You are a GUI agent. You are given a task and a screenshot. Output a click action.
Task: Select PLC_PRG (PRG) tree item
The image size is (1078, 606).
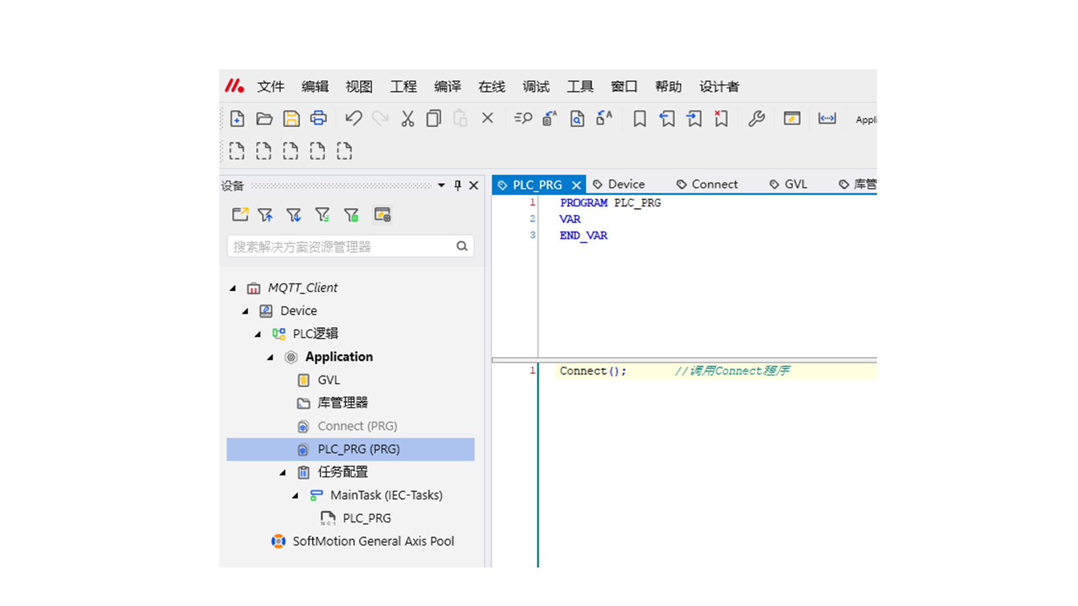tap(350, 449)
